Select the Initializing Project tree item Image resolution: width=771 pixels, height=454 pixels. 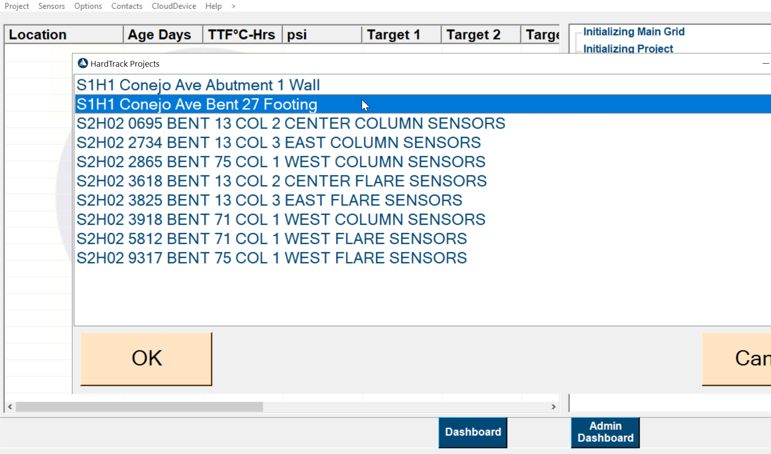pyautogui.click(x=628, y=49)
